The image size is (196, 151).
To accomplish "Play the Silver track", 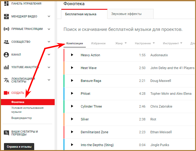I will click(x=72, y=119).
